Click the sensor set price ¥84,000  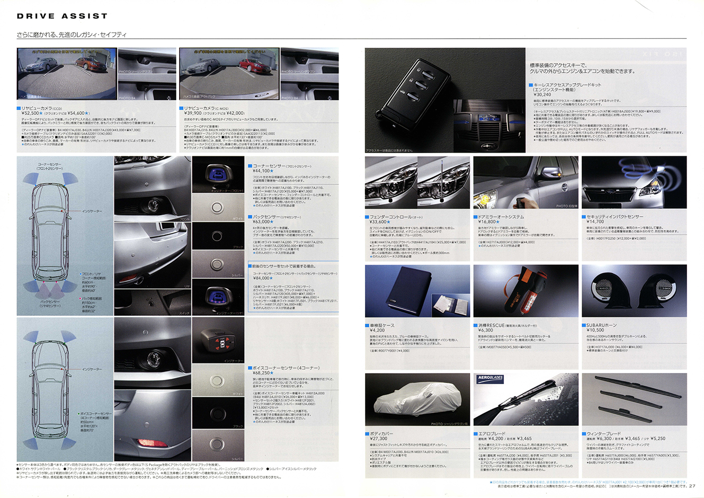(x=262, y=278)
